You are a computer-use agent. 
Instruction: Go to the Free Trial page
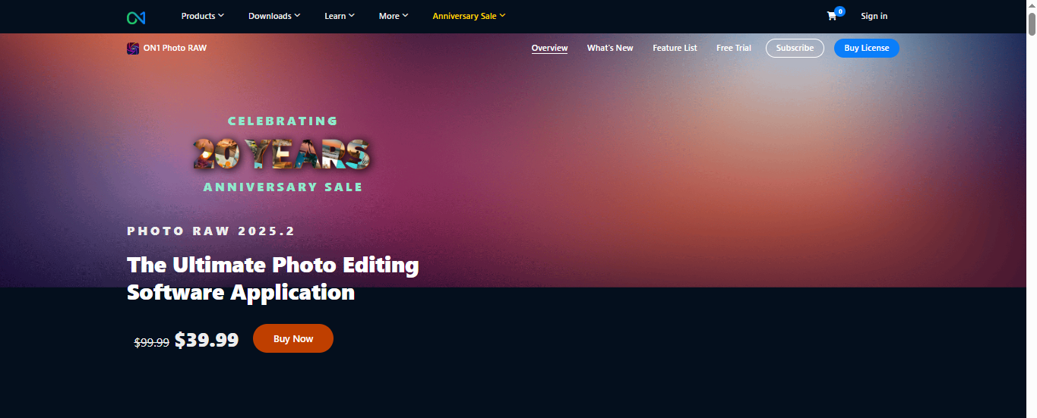[734, 48]
